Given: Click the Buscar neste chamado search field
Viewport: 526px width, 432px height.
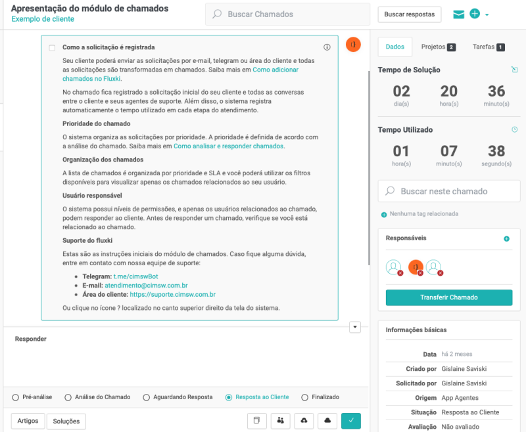Looking at the screenshot, I should point(449,191).
